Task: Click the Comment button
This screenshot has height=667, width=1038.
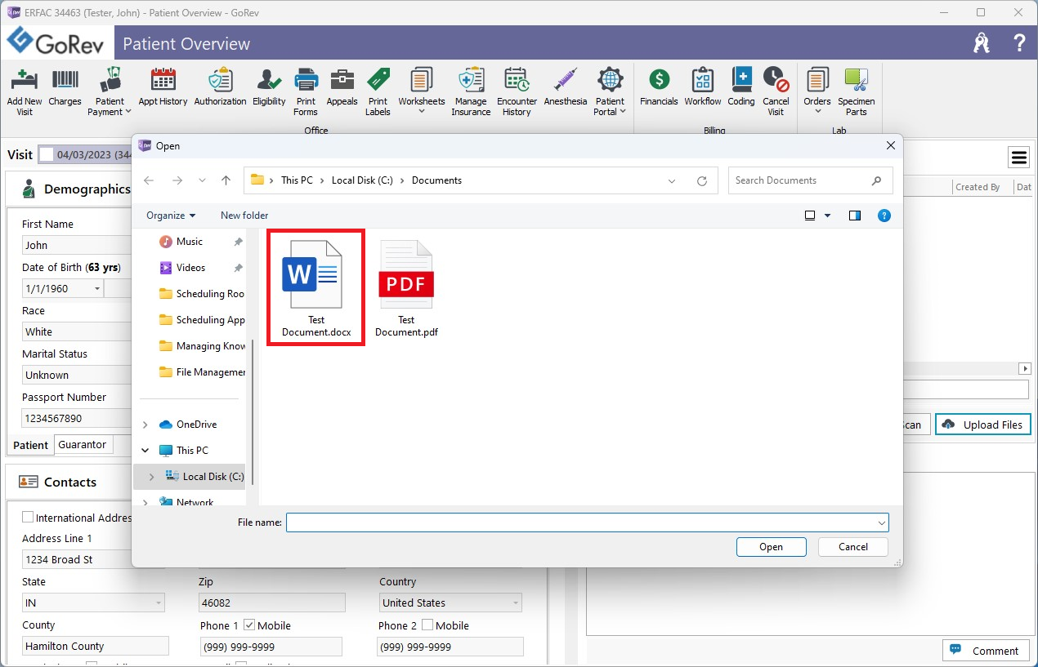Action: click(x=986, y=651)
